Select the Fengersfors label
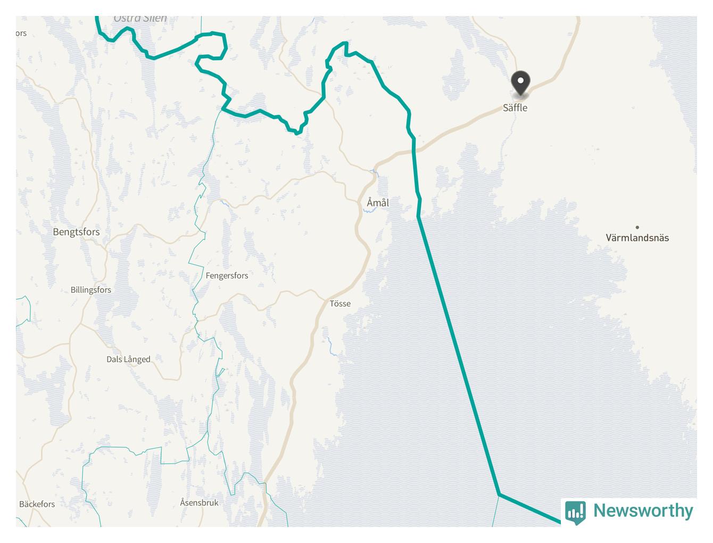The height and width of the screenshot is (543, 713). tap(227, 276)
